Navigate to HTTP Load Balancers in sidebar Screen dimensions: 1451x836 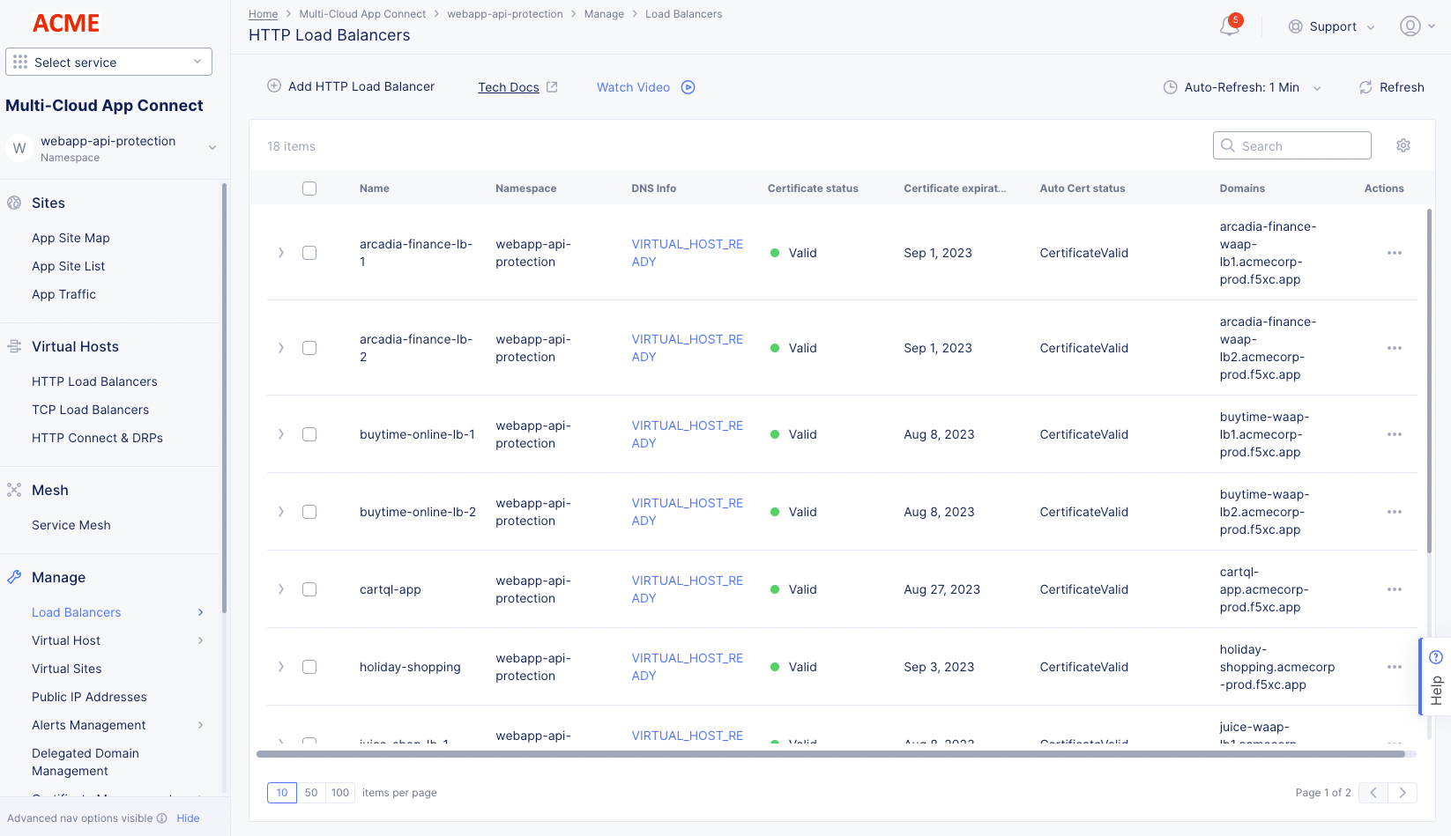point(94,381)
